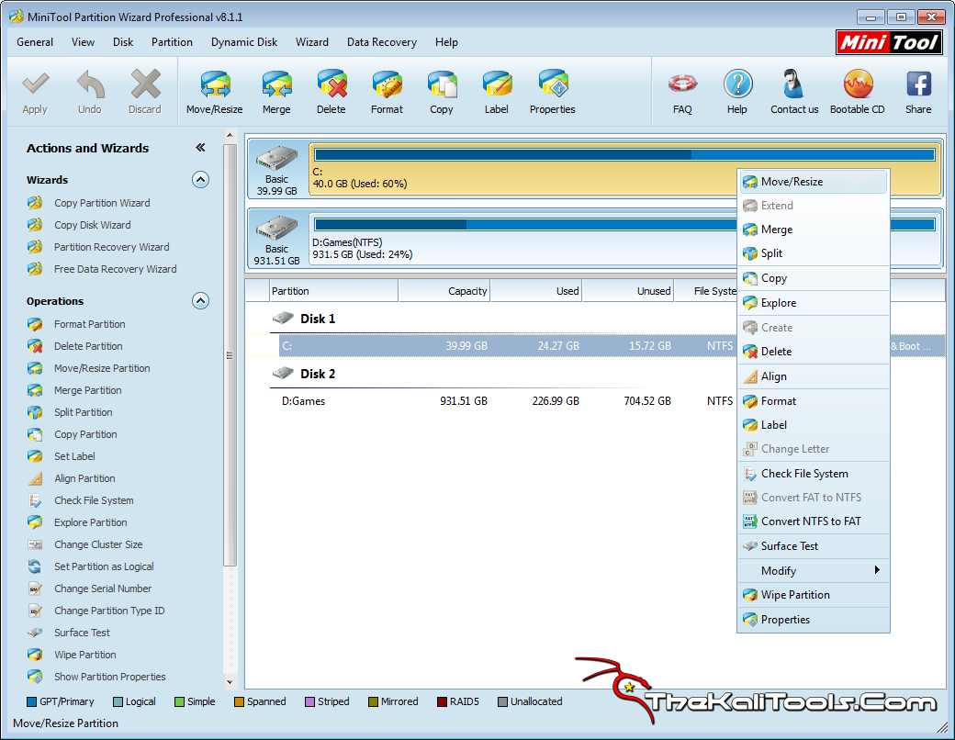Apply pending partition changes

[x=35, y=90]
